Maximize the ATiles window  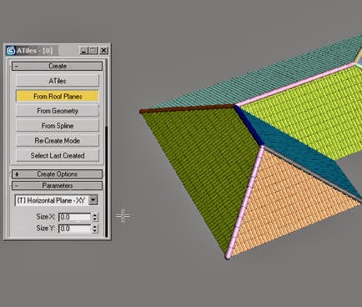pyautogui.click(x=93, y=51)
